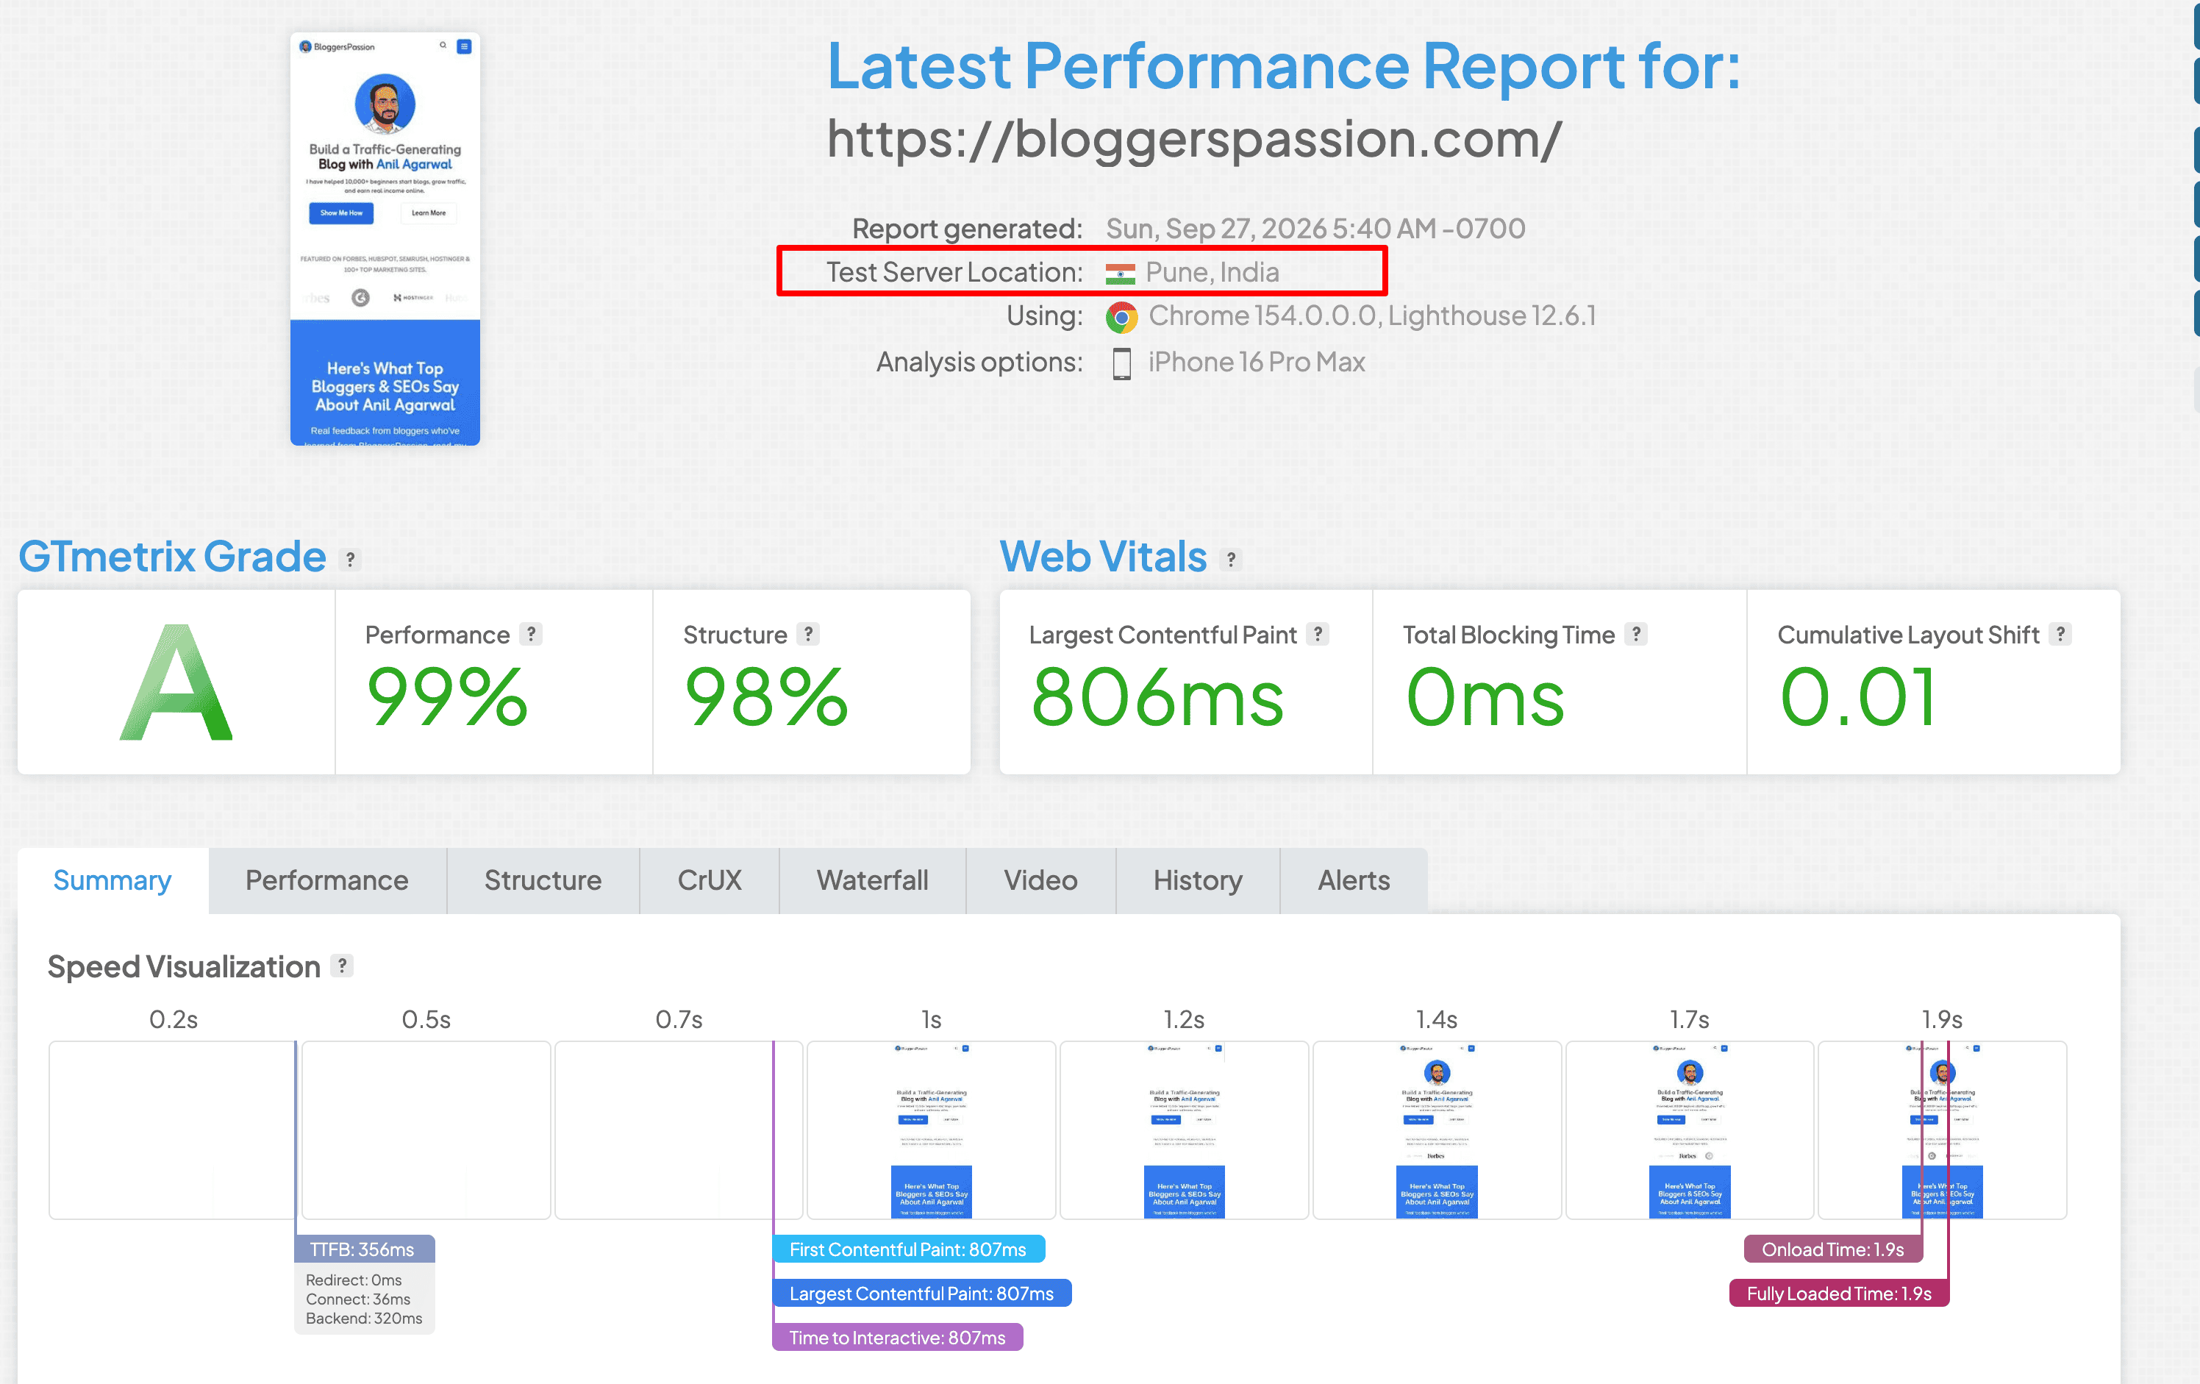Click the site screenshot thumbnail preview

point(385,239)
